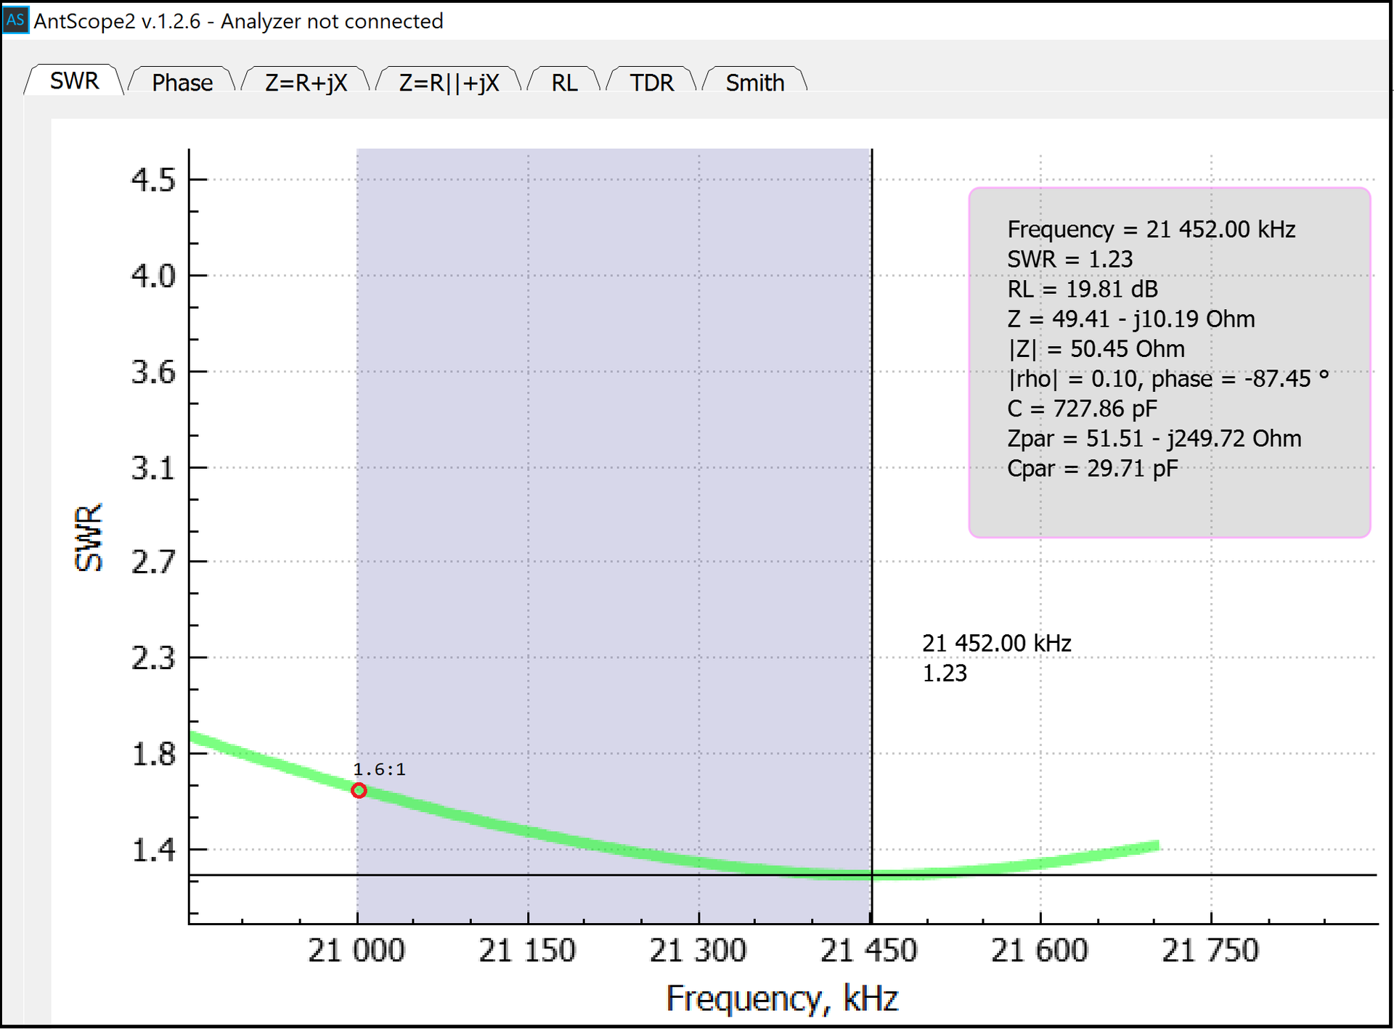Click the red 1.6:1 marker circle
This screenshot has width=1394, height=1029.
[x=359, y=790]
